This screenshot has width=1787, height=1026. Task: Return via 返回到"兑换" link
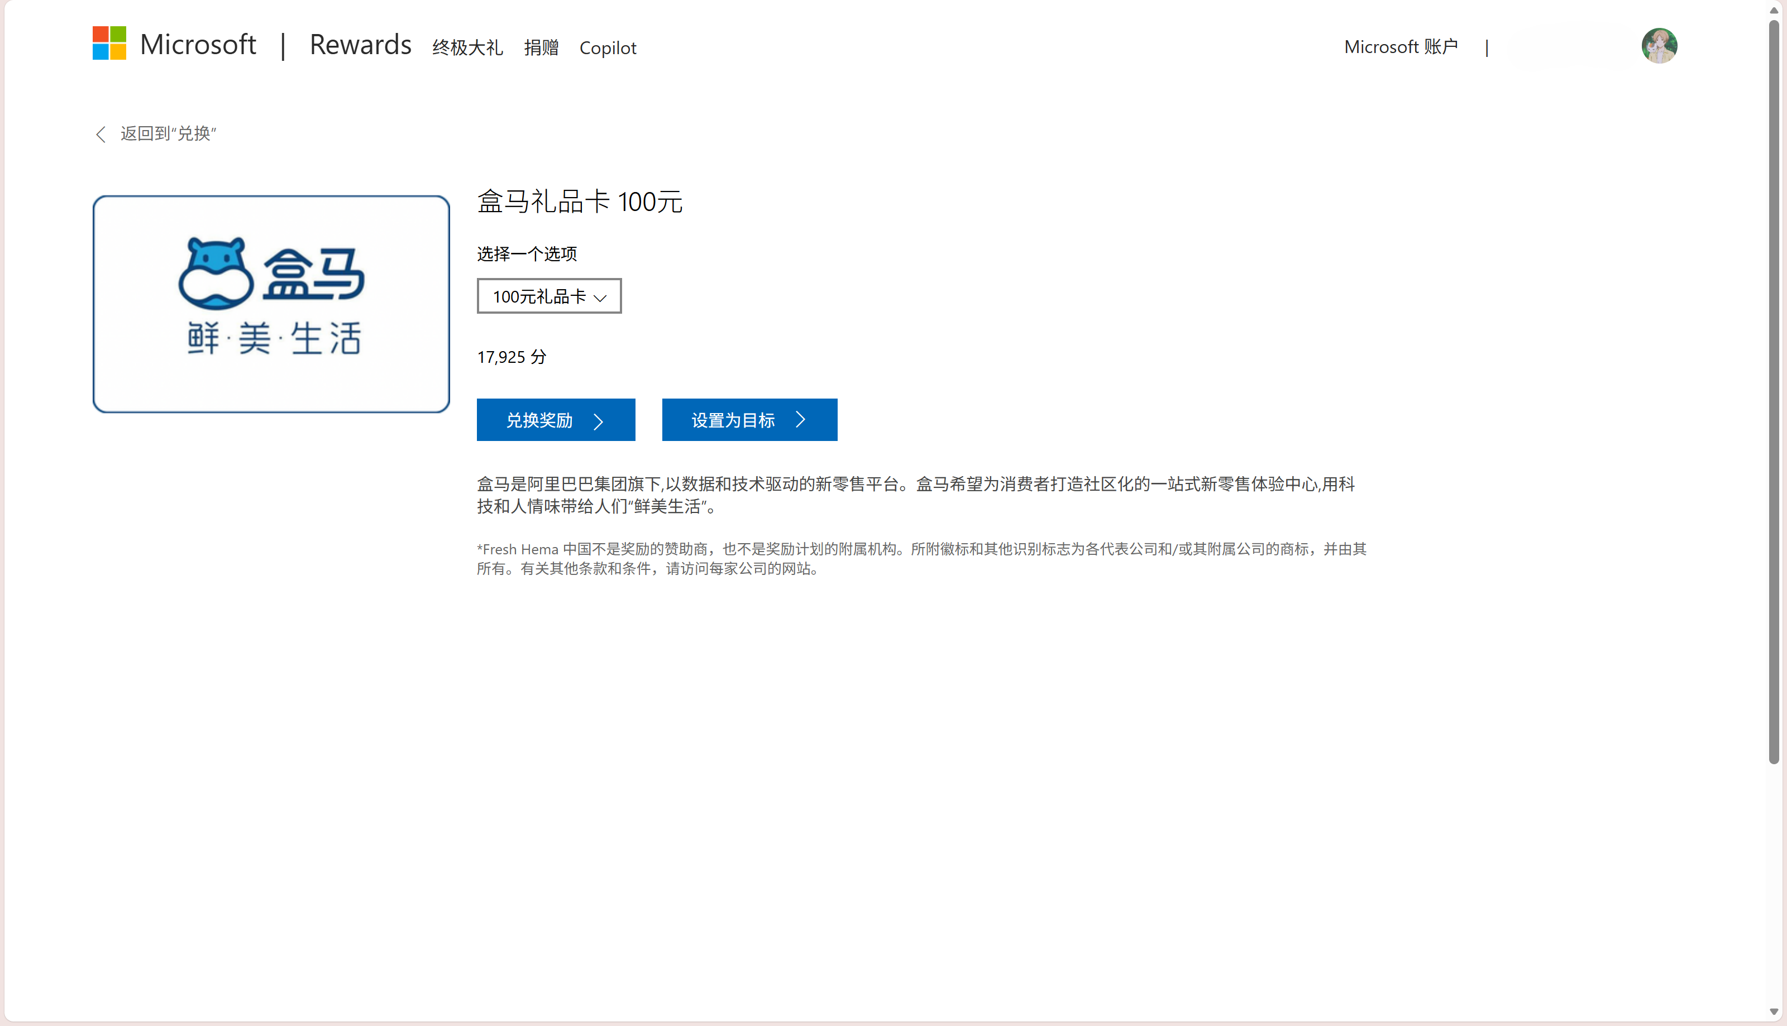(168, 134)
